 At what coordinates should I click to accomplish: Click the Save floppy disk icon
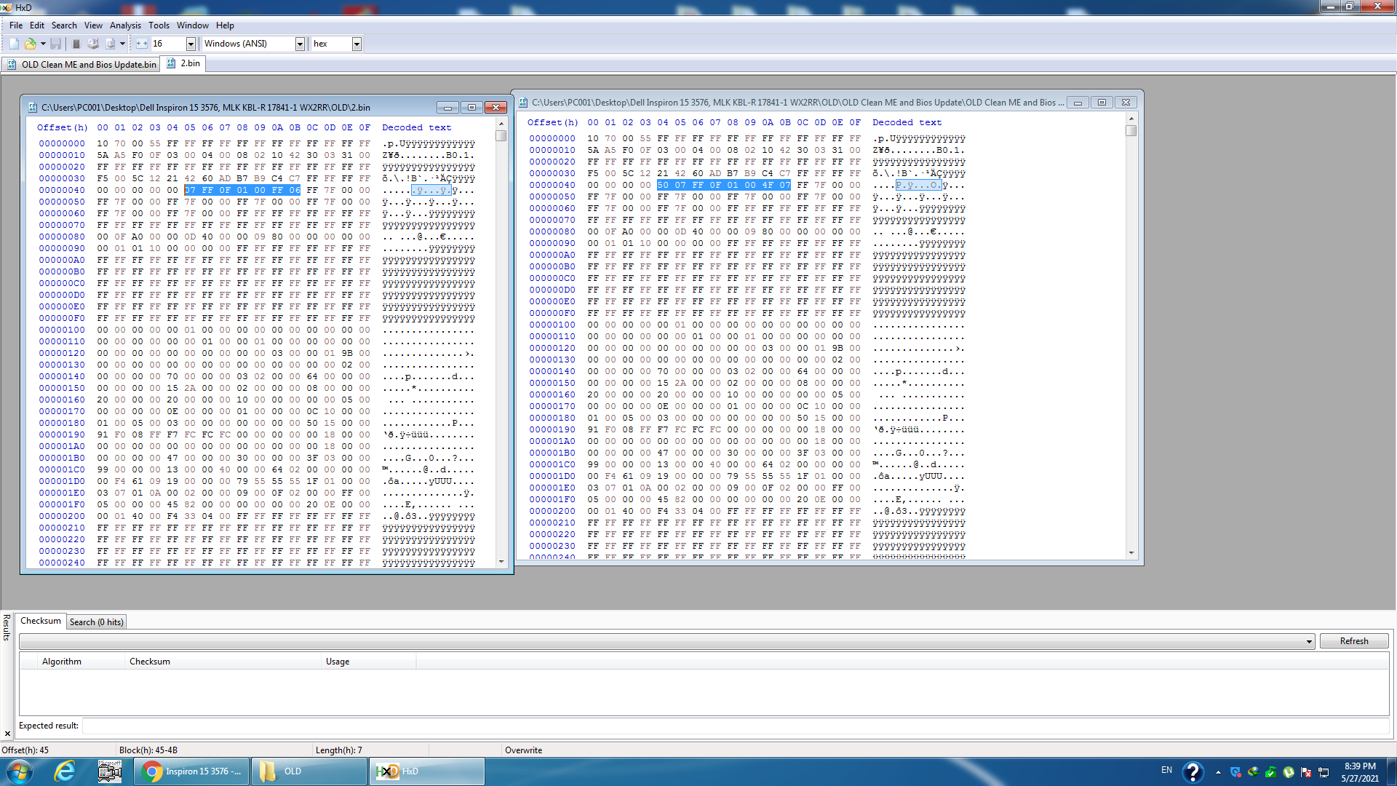pos(55,44)
